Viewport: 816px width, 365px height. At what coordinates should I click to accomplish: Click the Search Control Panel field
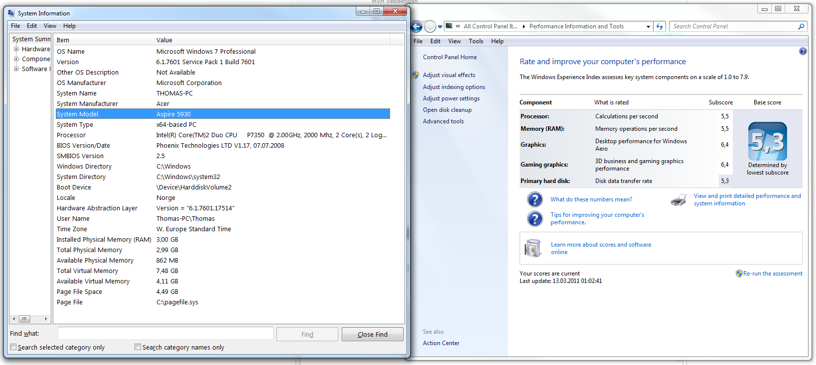click(x=733, y=26)
